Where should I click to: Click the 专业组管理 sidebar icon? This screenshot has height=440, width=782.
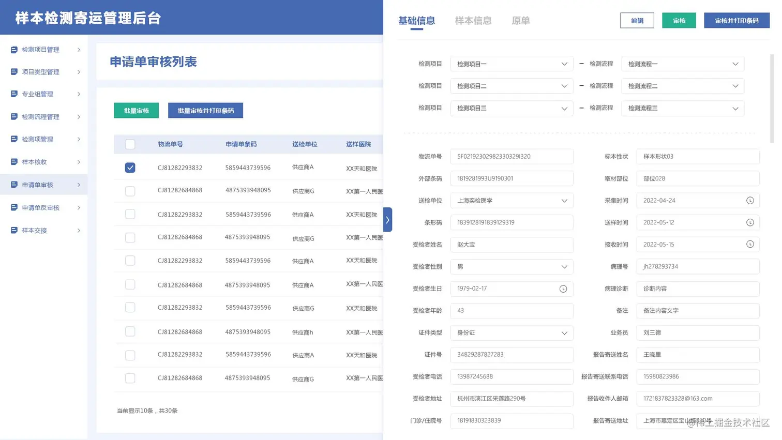point(14,94)
